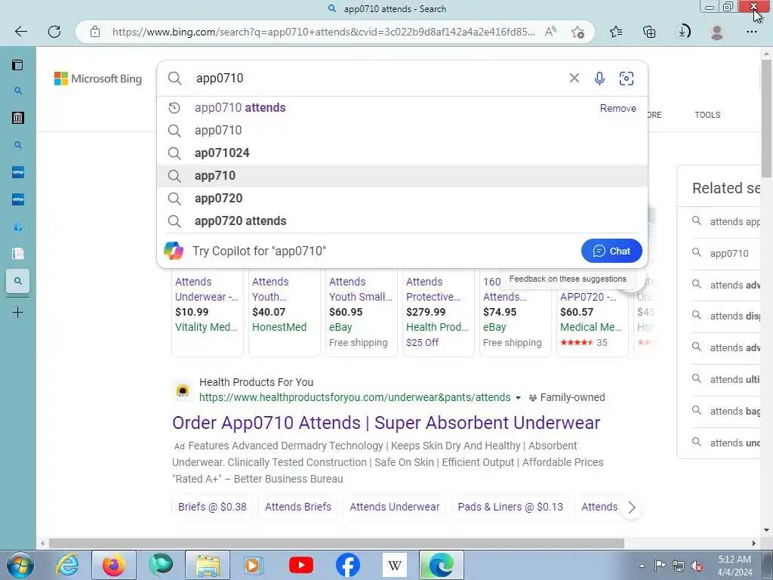The width and height of the screenshot is (773, 580).
Task: Click the horizontal scrollbar thumb
Action: (x=337, y=543)
